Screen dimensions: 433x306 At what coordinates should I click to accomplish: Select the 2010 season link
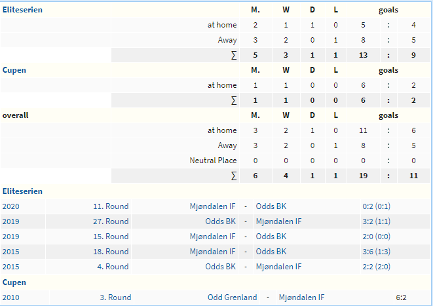pos(10,297)
